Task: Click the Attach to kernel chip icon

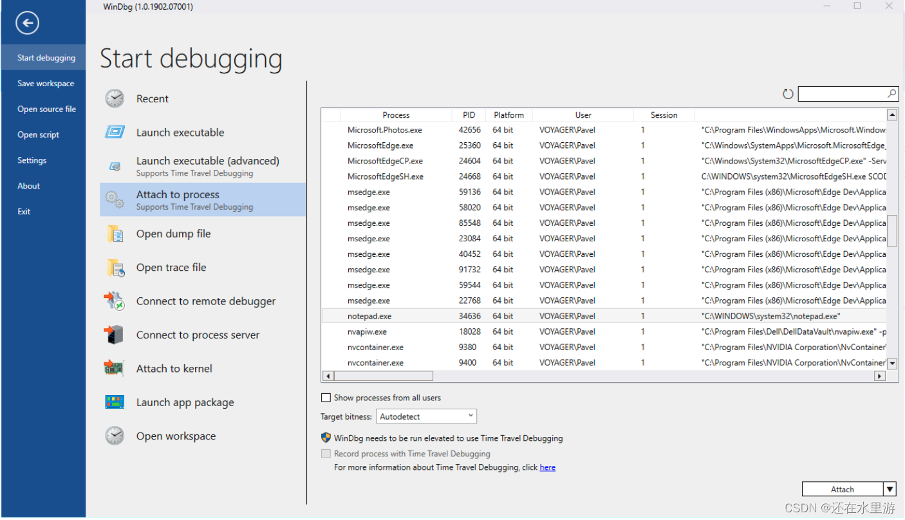Action: tap(114, 368)
